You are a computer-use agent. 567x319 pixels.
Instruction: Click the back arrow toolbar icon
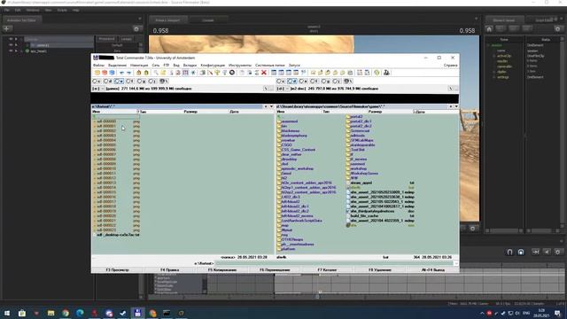[x=122, y=73]
